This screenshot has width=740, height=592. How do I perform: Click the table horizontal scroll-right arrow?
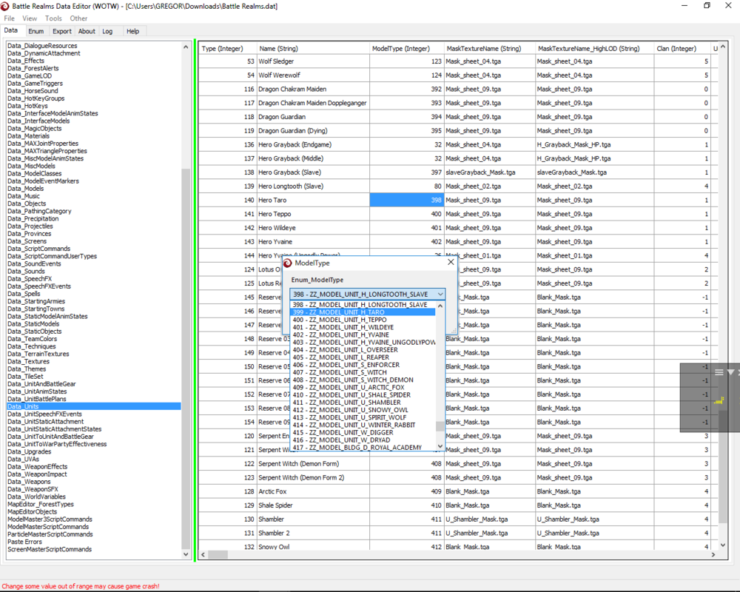click(713, 555)
